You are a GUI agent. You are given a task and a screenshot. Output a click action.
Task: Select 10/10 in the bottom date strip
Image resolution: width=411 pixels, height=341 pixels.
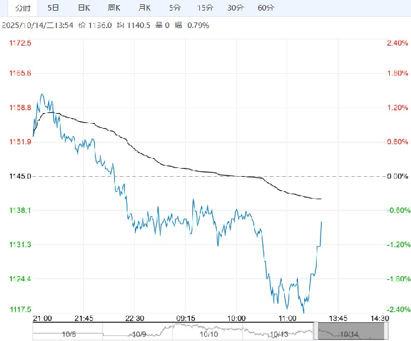[208, 333]
